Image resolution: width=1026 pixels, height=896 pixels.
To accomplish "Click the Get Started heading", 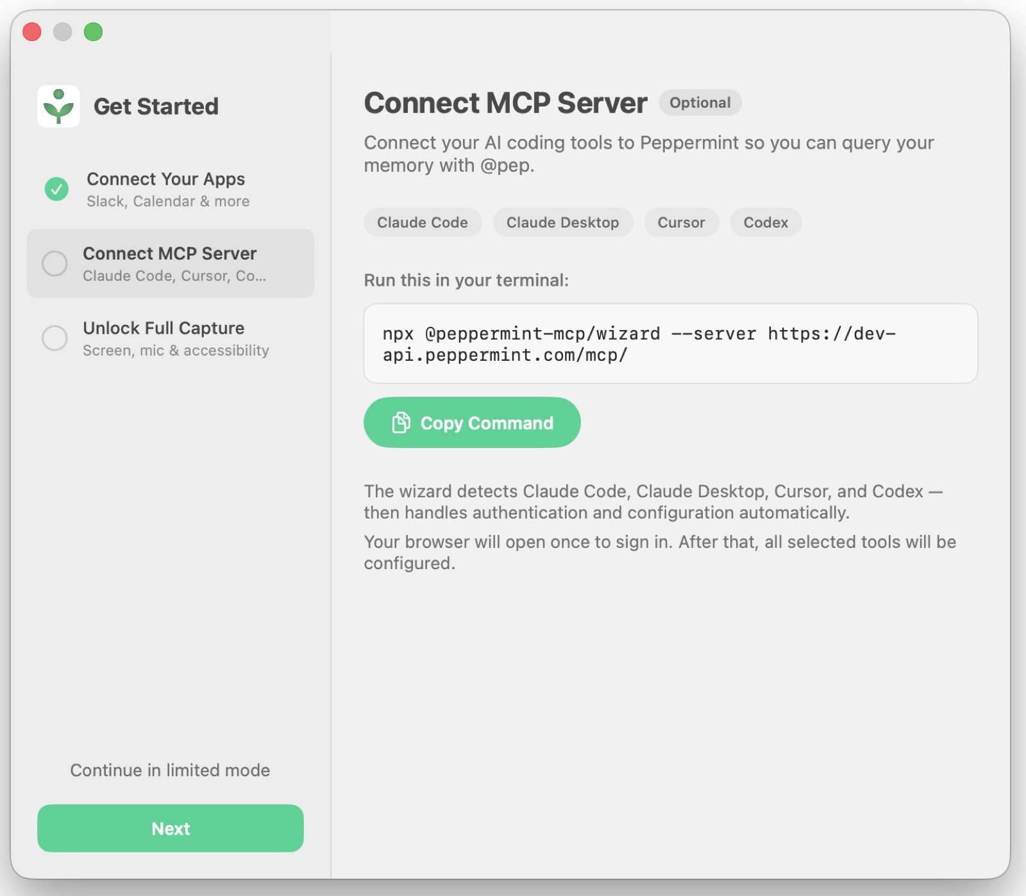I will pyautogui.click(x=156, y=106).
